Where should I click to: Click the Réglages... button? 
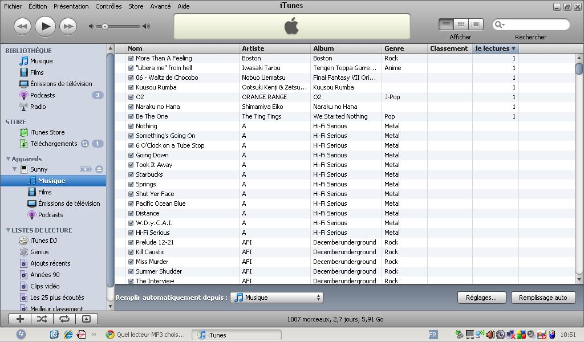(x=481, y=298)
